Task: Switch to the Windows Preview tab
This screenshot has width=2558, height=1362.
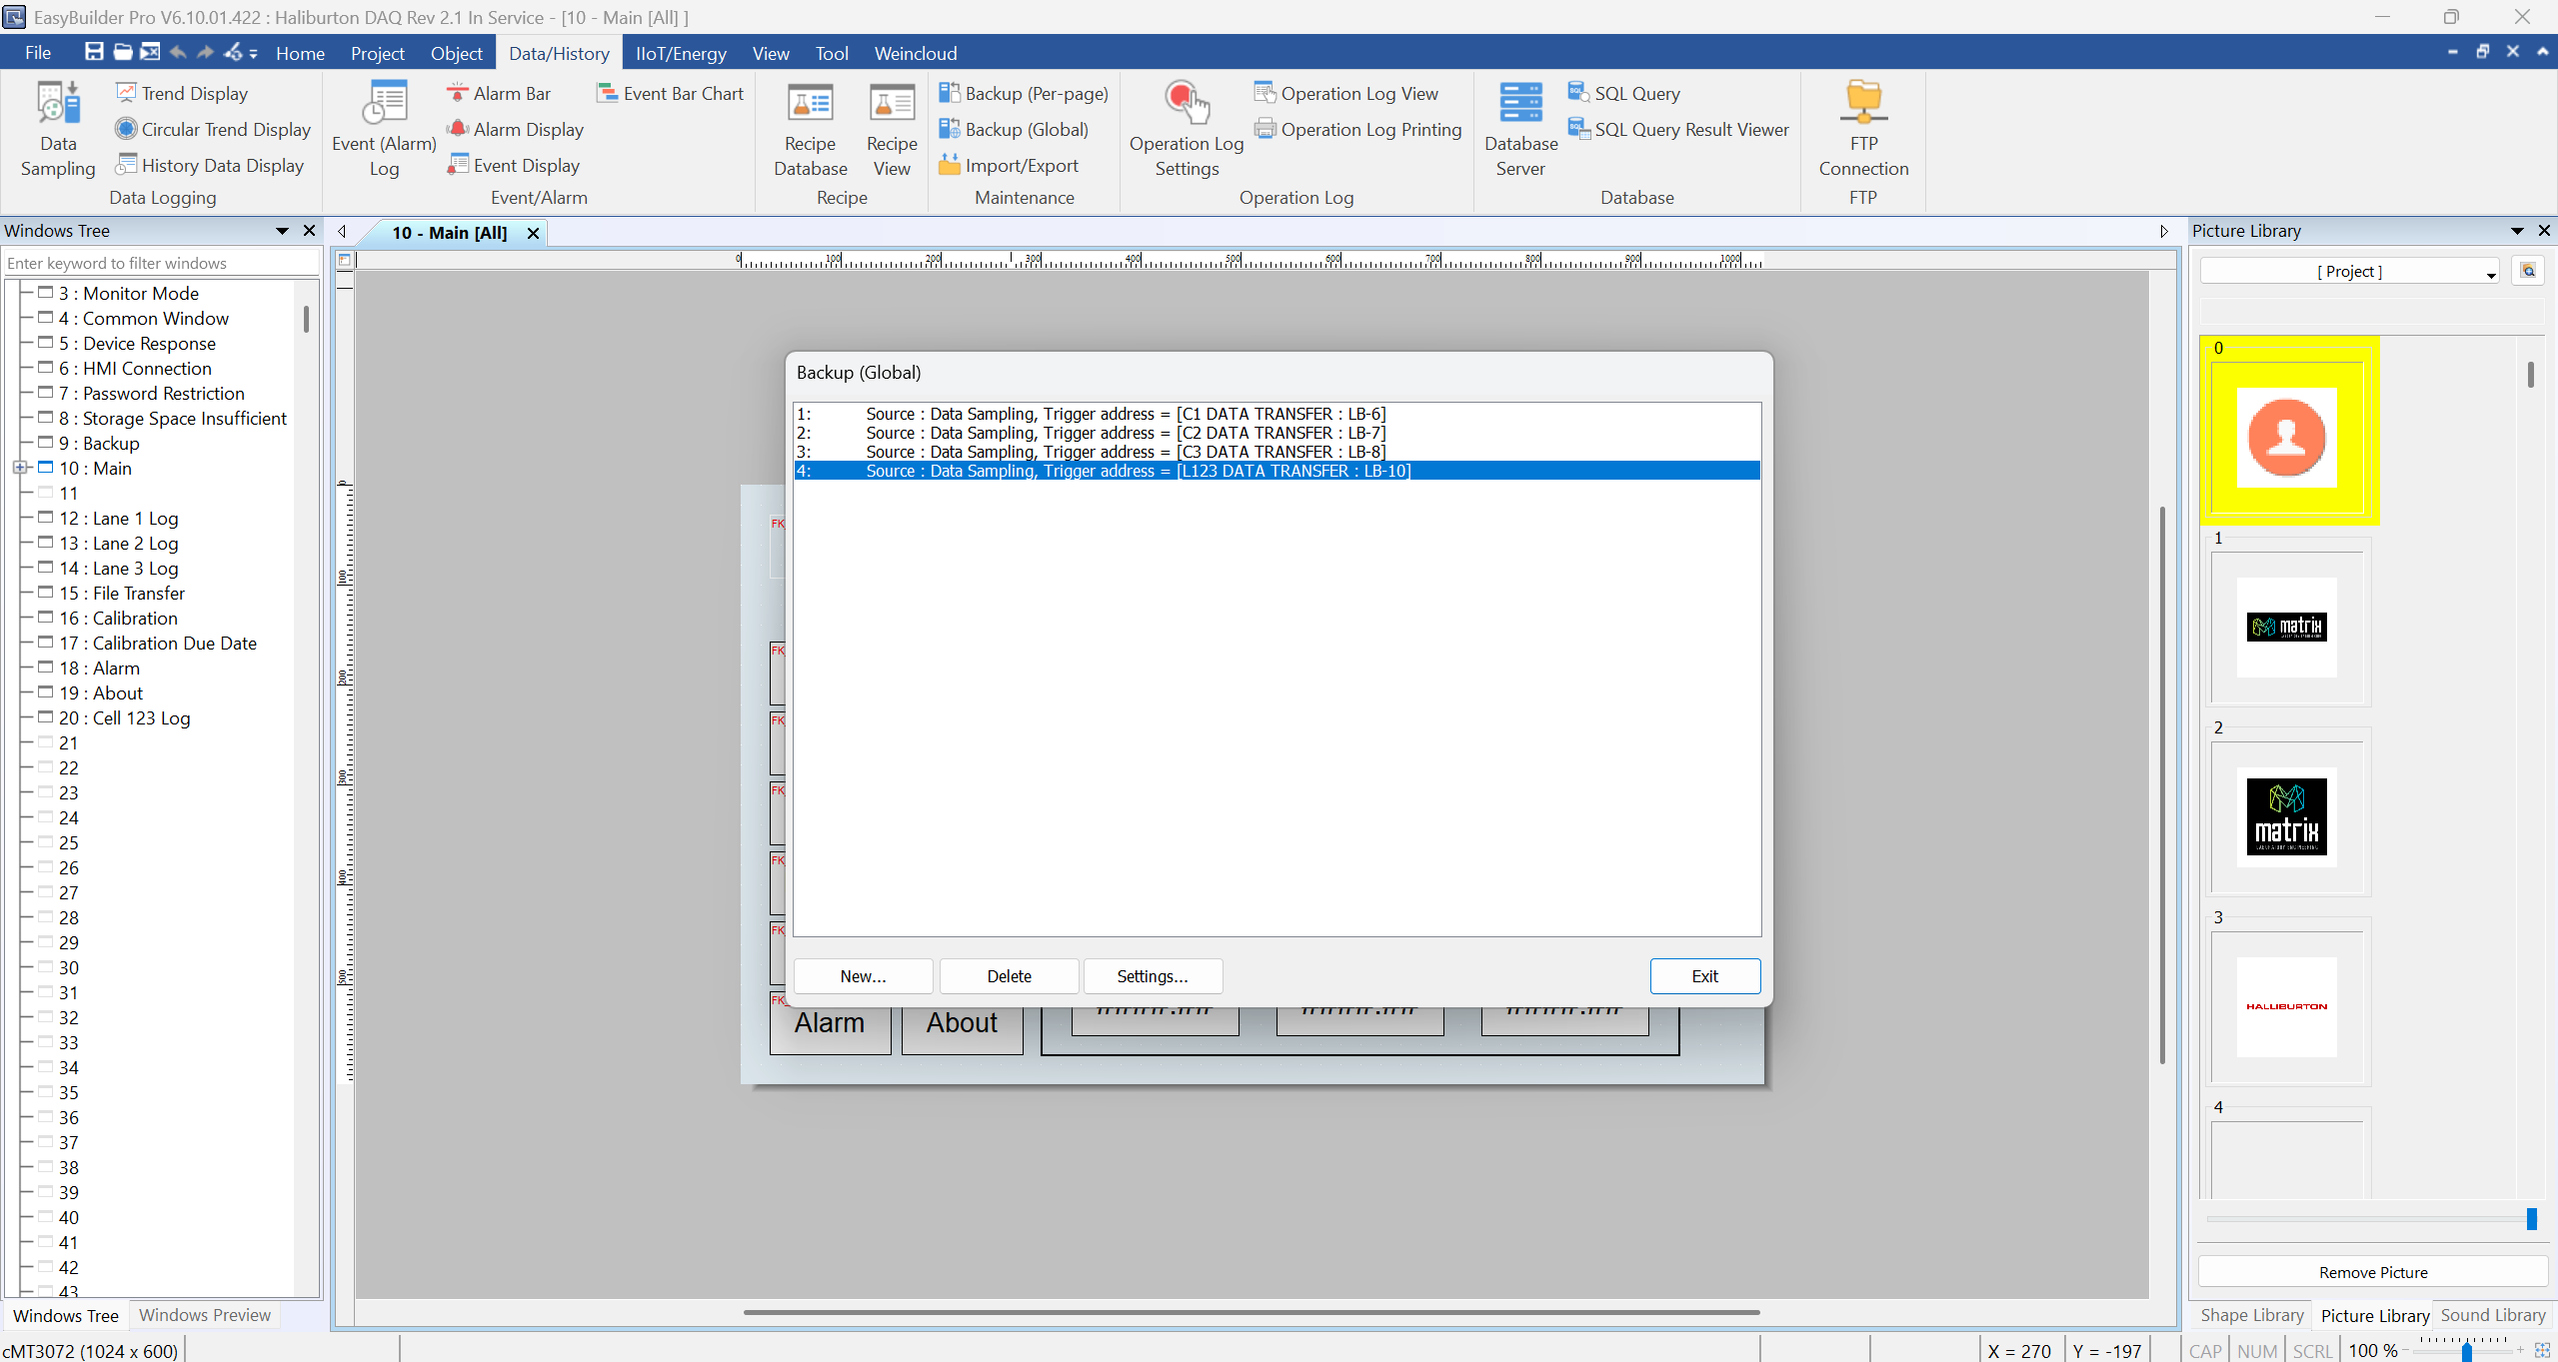Action: tap(204, 1315)
